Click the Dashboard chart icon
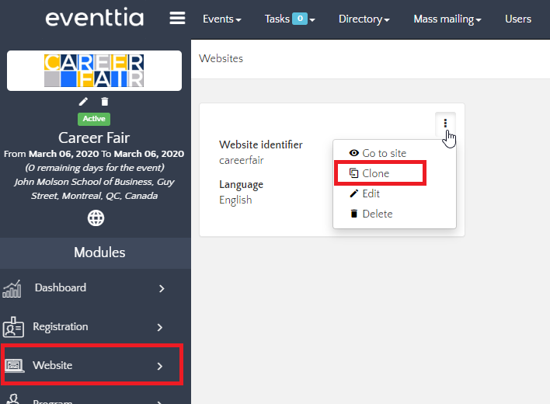Image resolution: width=550 pixels, height=404 pixels. [12, 288]
